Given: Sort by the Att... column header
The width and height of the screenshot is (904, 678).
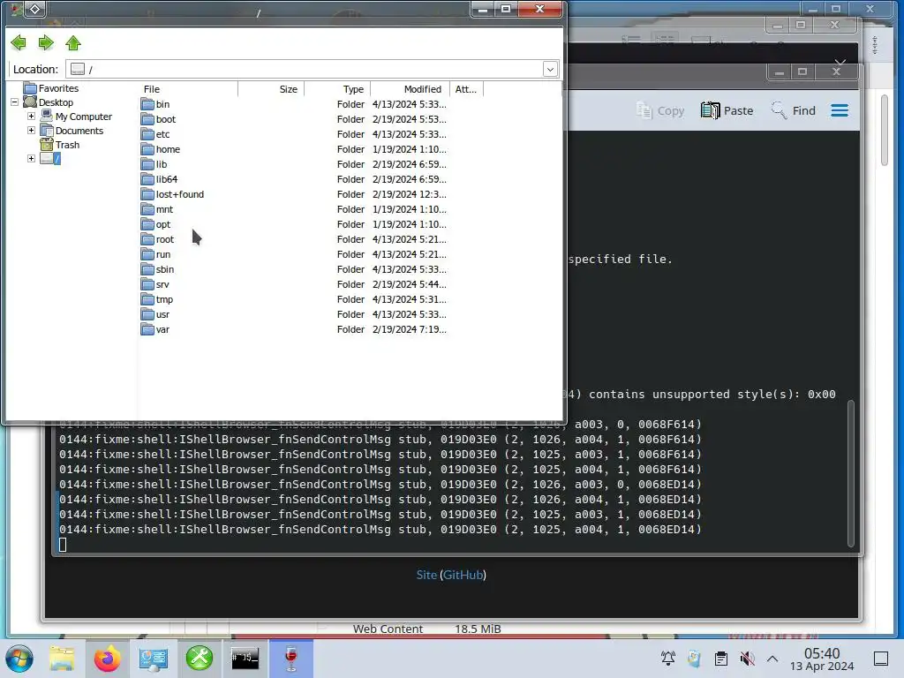Looking at the screenshot, I should (x=466, y=89).
